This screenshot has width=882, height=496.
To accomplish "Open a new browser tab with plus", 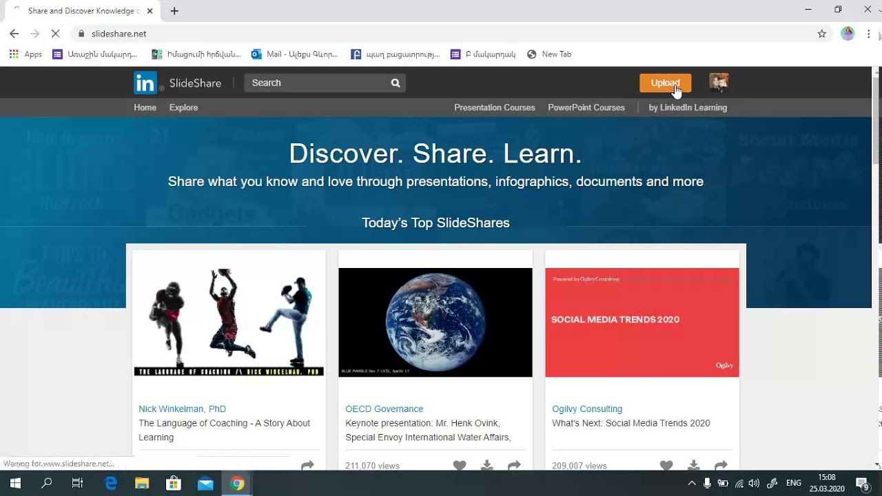I will coord(174,11).
